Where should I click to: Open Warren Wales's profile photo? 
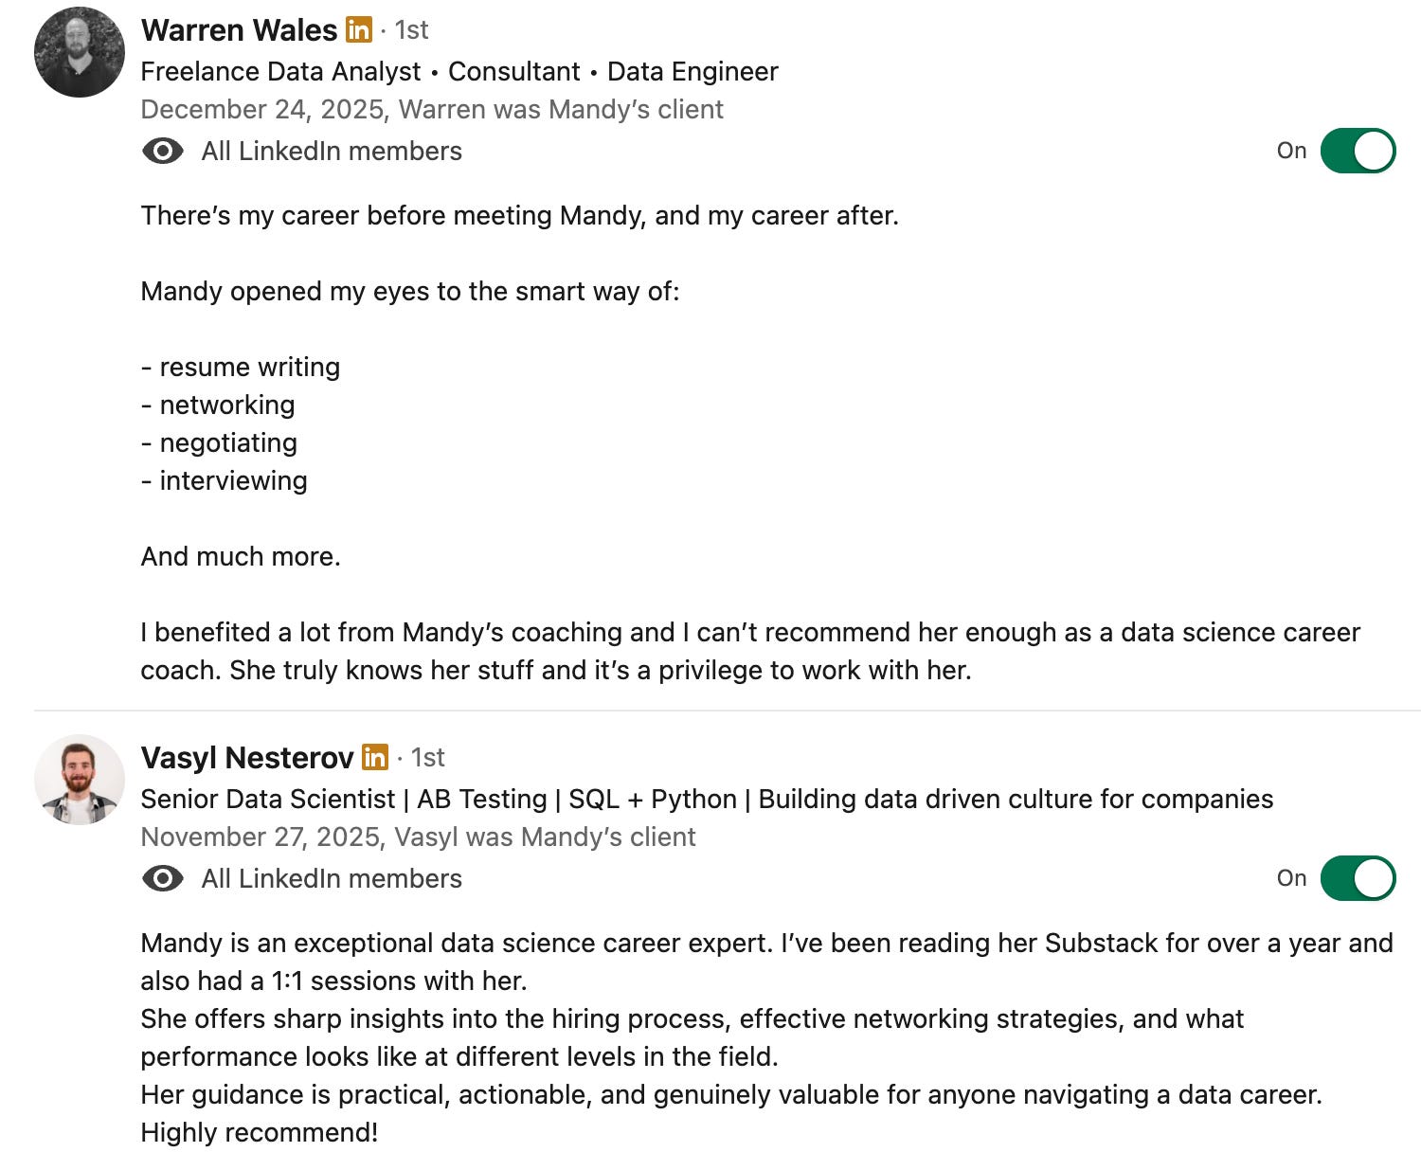pos(80,52)
